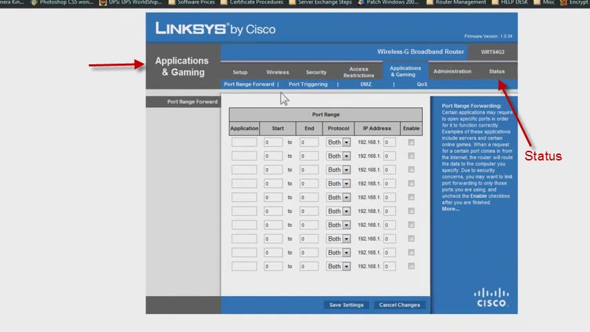This screenshot has height=332, width=590.
Task: Click the End port field in fifth row
Action: click(309, 197)
